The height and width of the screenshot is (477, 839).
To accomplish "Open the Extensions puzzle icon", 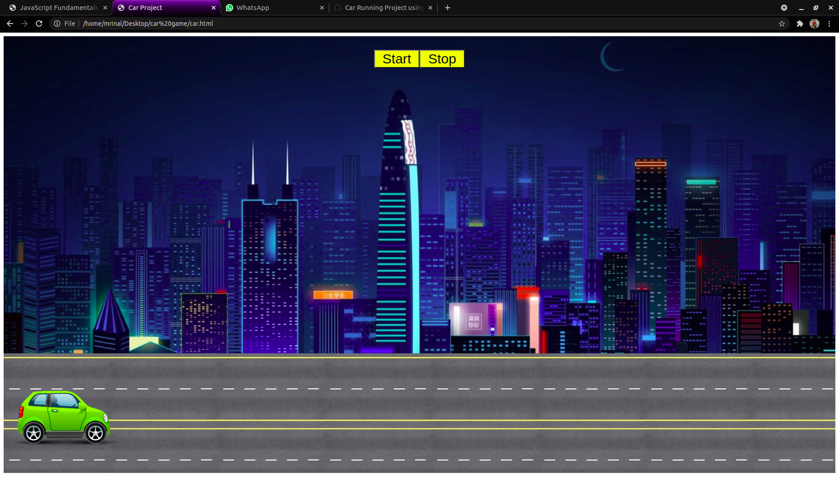I will pyautogui.click(x=800, y=24).
